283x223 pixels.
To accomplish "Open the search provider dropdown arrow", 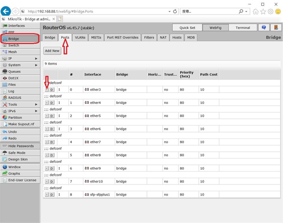I will point(246,11).
